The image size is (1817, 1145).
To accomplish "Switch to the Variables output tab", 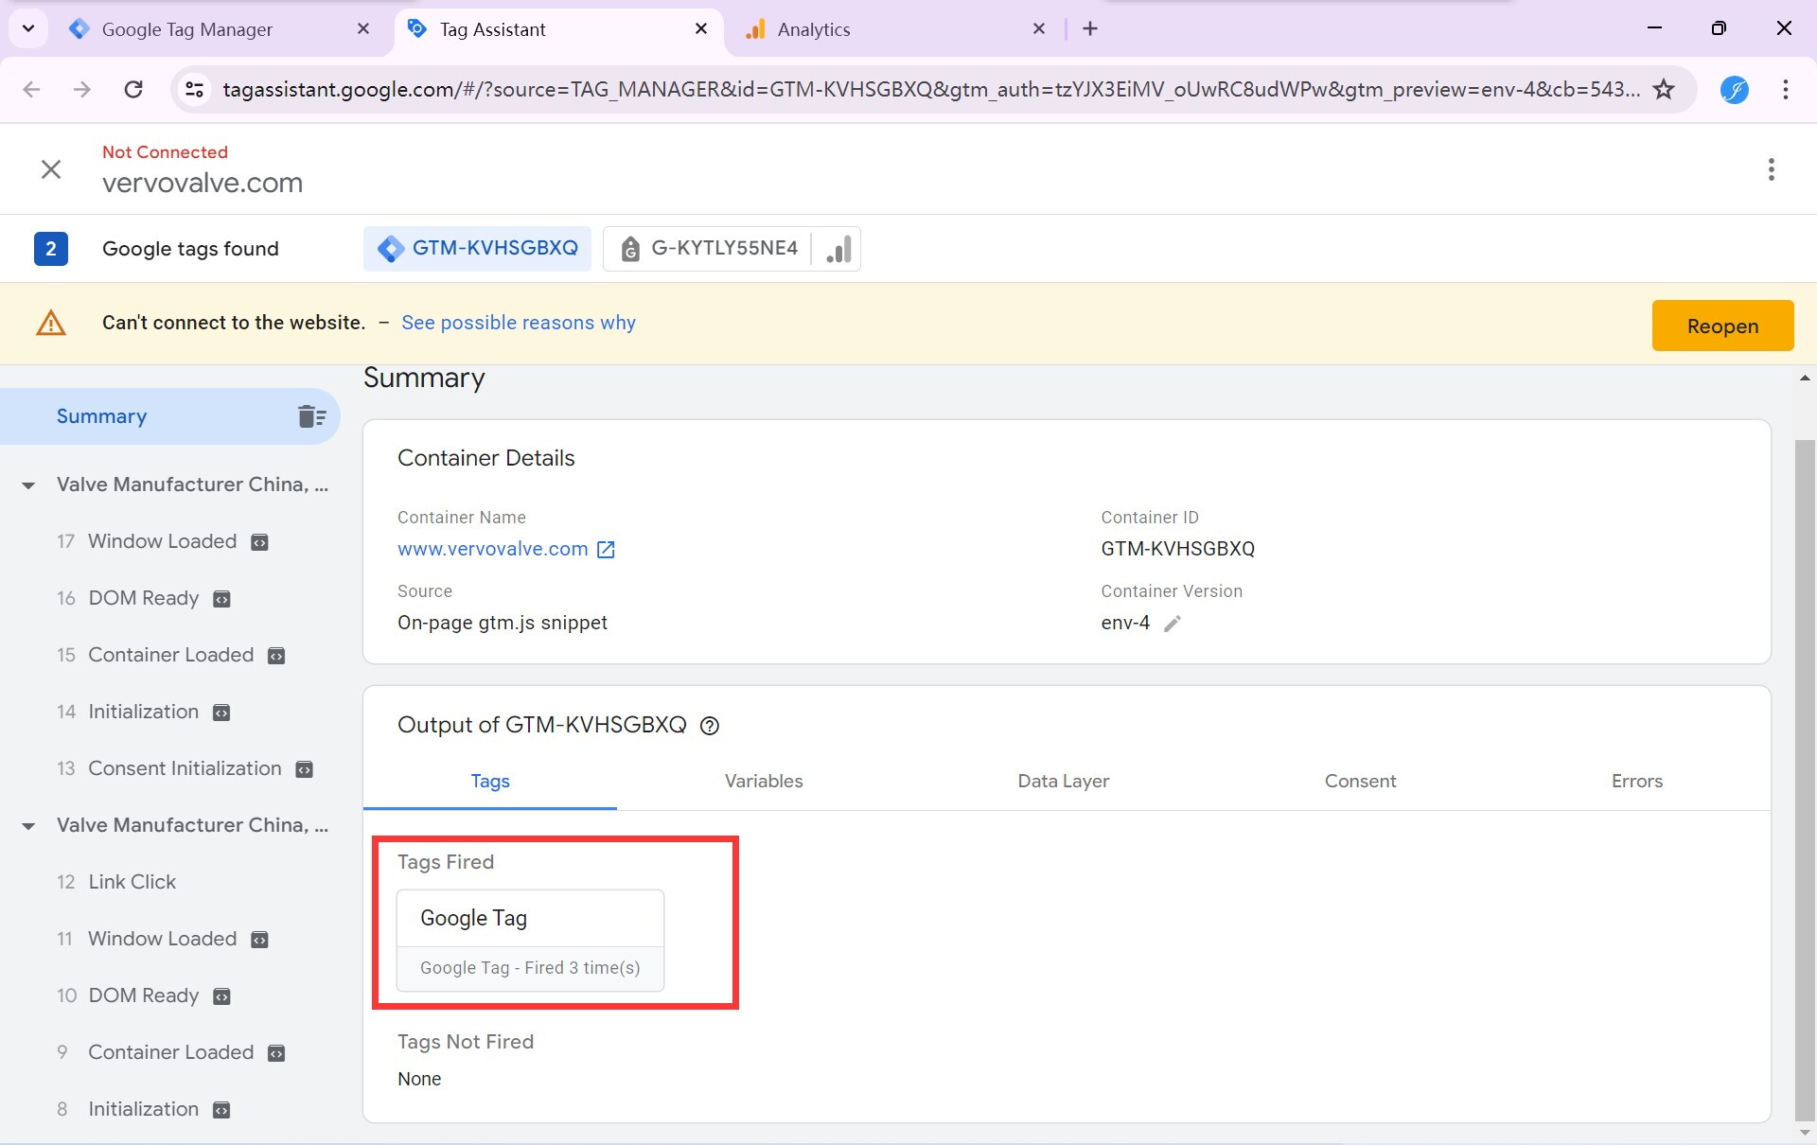I will pyautogui.click(x=764, y=781).
